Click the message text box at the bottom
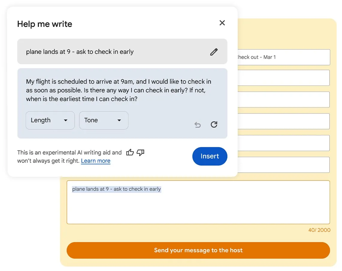This screenshot has width=342, height=271. pos(198,202)
